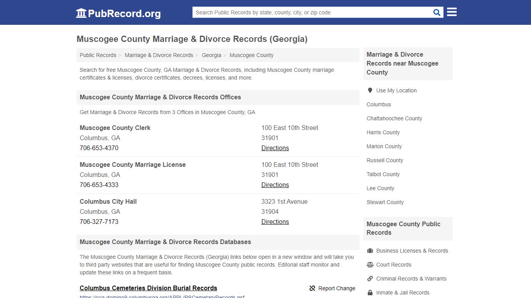Open Inmate & Jail Records link
Image resolution: width=531 pixels, height=298 pixels.
click(403, 293)
